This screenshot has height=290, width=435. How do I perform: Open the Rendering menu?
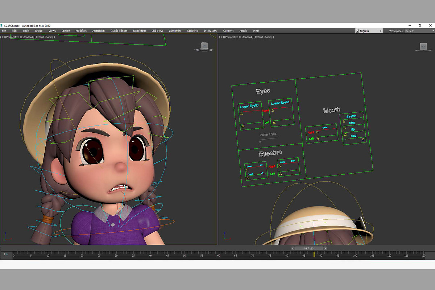[x=139, y=31]
